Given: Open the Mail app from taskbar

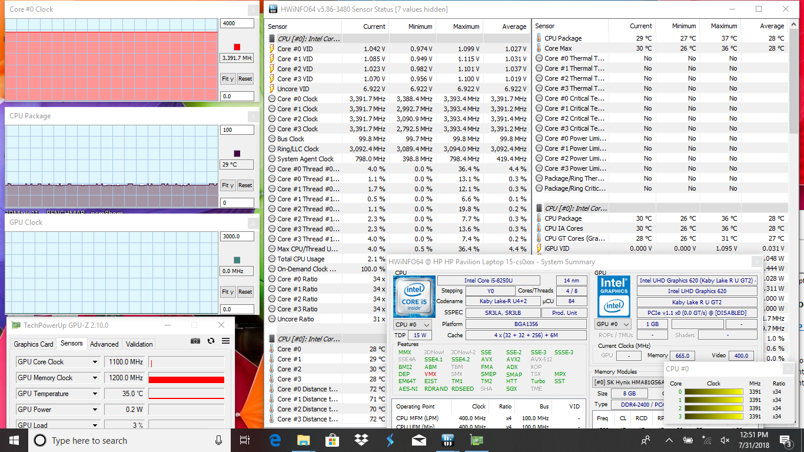Looking at the screenshot, I should (418, 440).
